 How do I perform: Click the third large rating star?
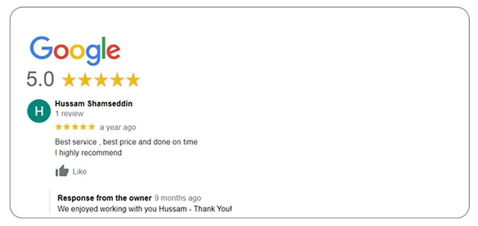click(101, 80)
